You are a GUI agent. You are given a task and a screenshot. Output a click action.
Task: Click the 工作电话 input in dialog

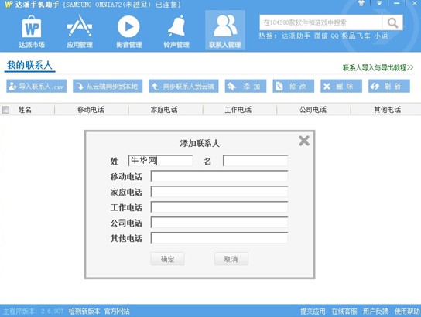coord(219,207)
